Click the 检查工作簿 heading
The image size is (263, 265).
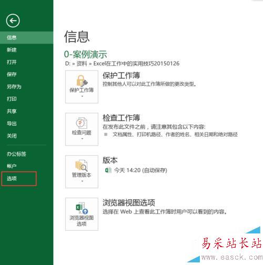tap(121, 118)
